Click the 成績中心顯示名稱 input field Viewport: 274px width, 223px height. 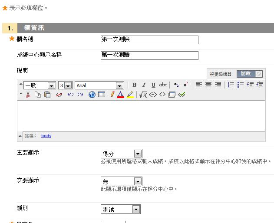coord(149,56)
